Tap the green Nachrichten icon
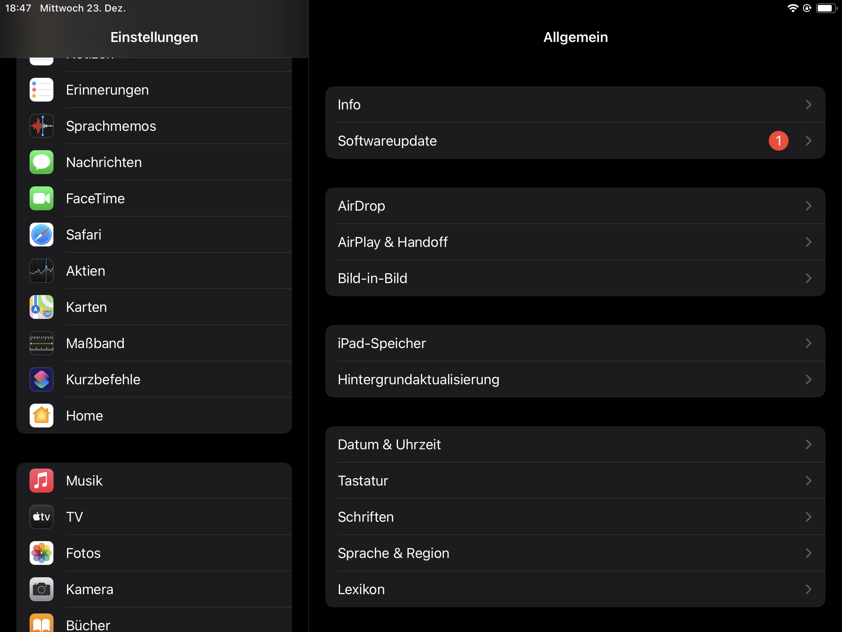This screenshot has height=632, width=842. pyautogui.click(x=42, y=162)
